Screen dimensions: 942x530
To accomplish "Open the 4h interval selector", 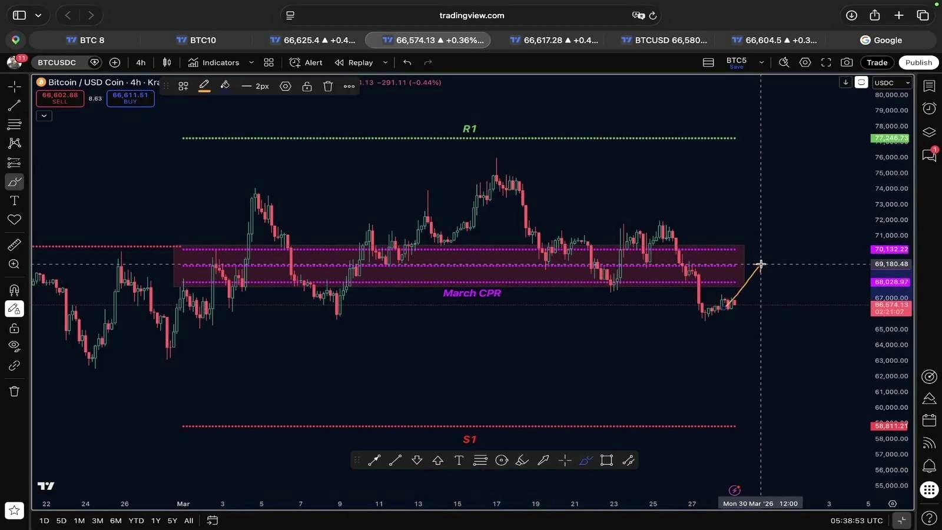I will pos(141,62).
